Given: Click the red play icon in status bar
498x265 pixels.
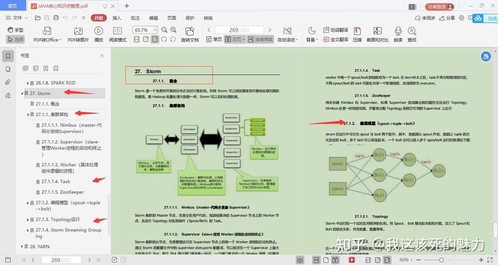Looking at the screenshot, I should (x=352, y=260).
